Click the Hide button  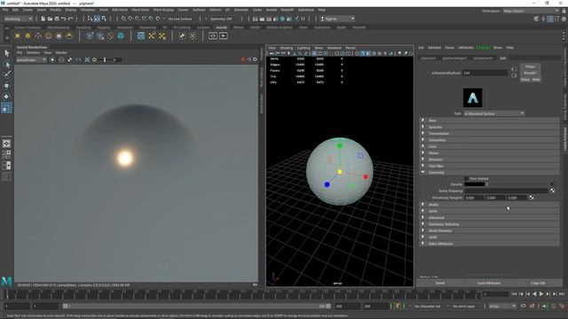536,79
